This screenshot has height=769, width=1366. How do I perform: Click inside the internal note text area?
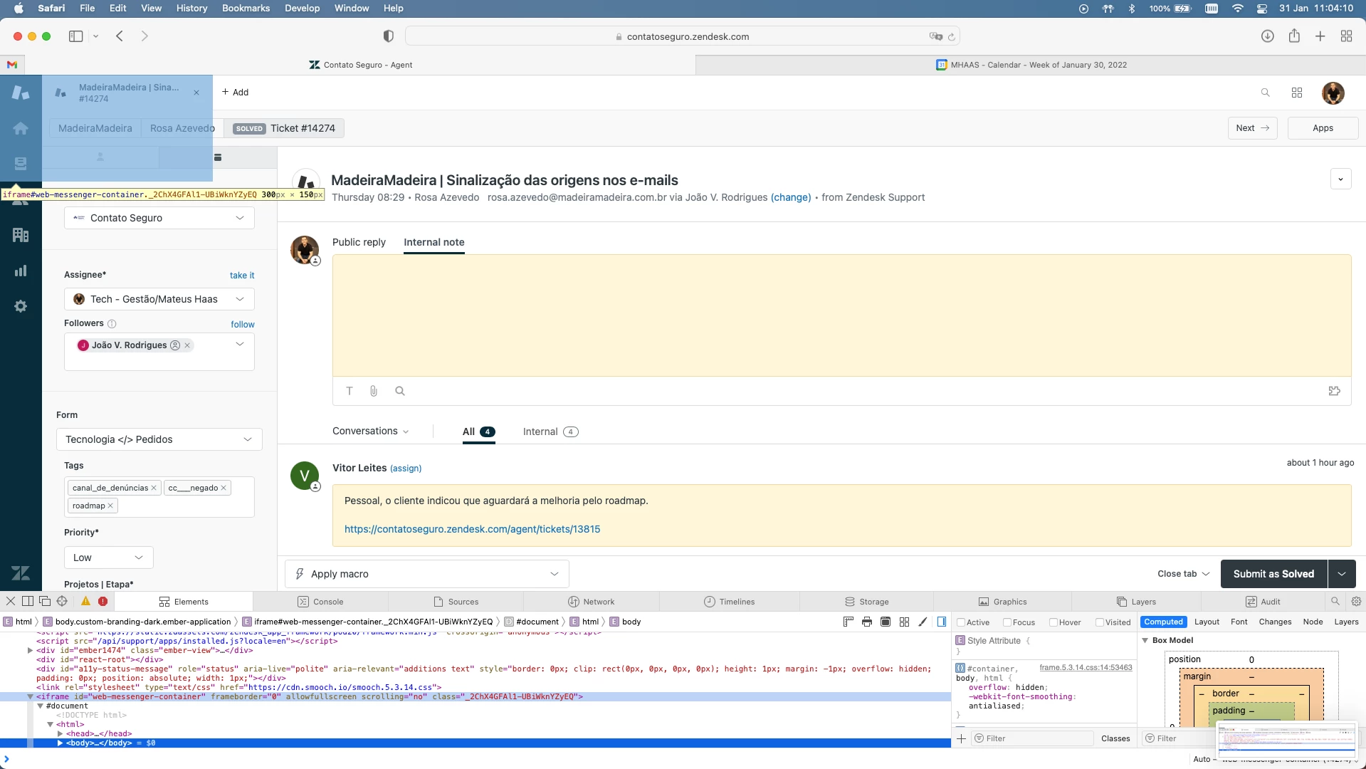pos(841,315)
